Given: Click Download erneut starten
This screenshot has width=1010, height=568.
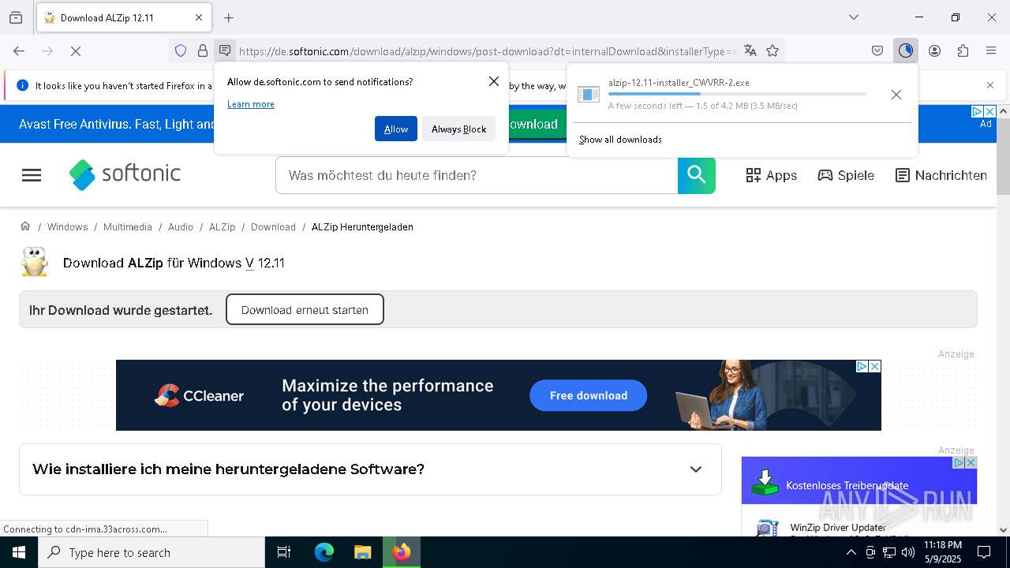Looking at the screenshot, I should coord(305,309).
